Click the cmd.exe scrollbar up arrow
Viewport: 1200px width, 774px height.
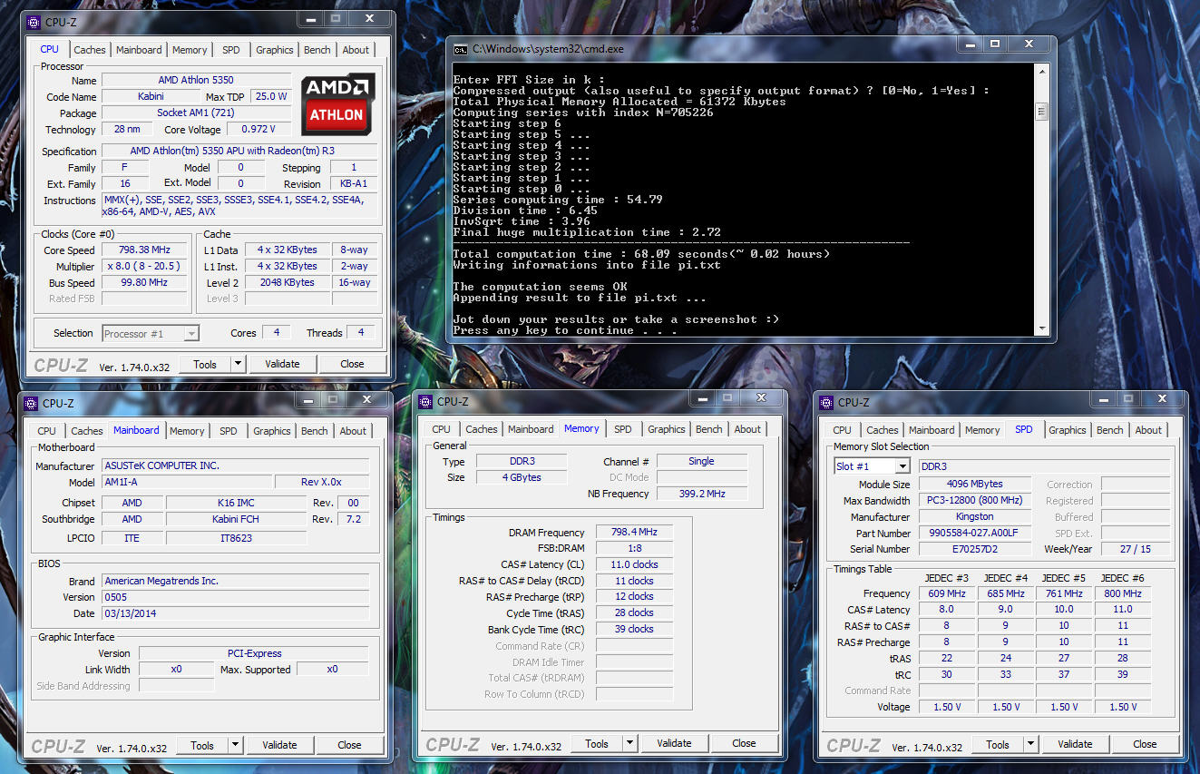(x=1041, y=73)
